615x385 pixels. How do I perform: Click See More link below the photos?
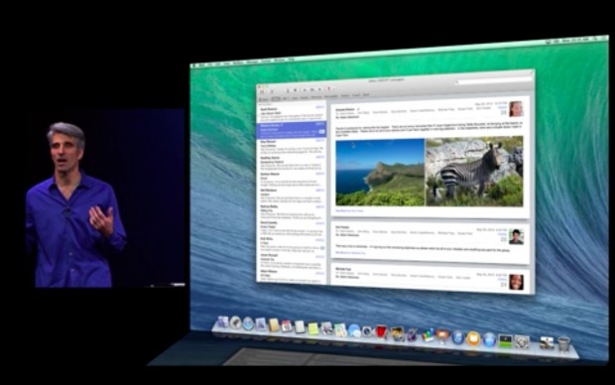coord(349,210)
